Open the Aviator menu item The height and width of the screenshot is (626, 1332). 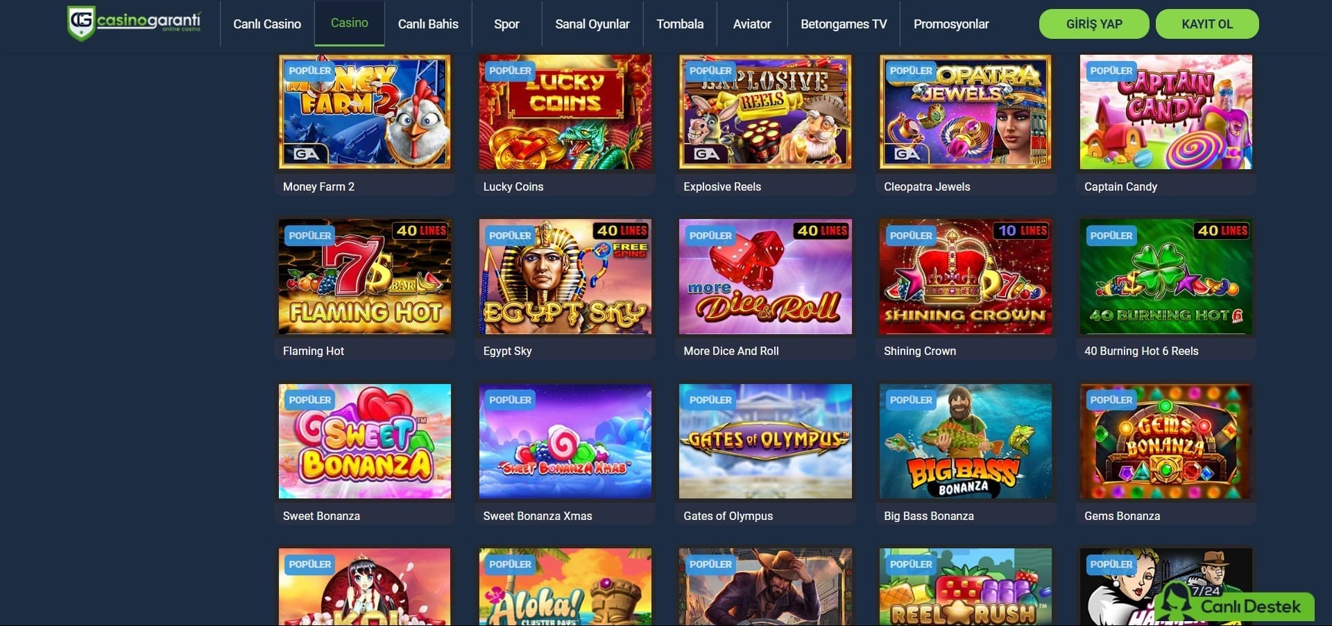point(752,24)
